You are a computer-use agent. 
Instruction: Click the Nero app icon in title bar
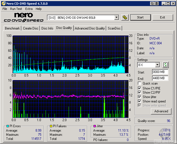pos(3,4)
